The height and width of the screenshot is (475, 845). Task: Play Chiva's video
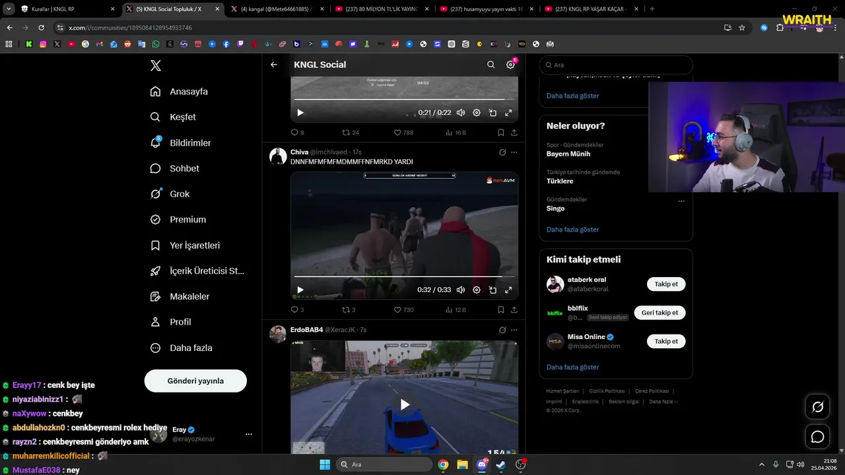pos(300,290)
